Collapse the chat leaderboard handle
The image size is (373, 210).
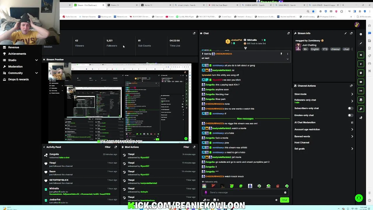245,48
